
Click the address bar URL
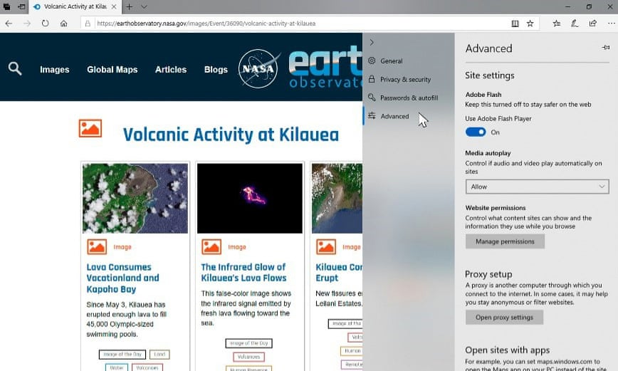point(206,23)
